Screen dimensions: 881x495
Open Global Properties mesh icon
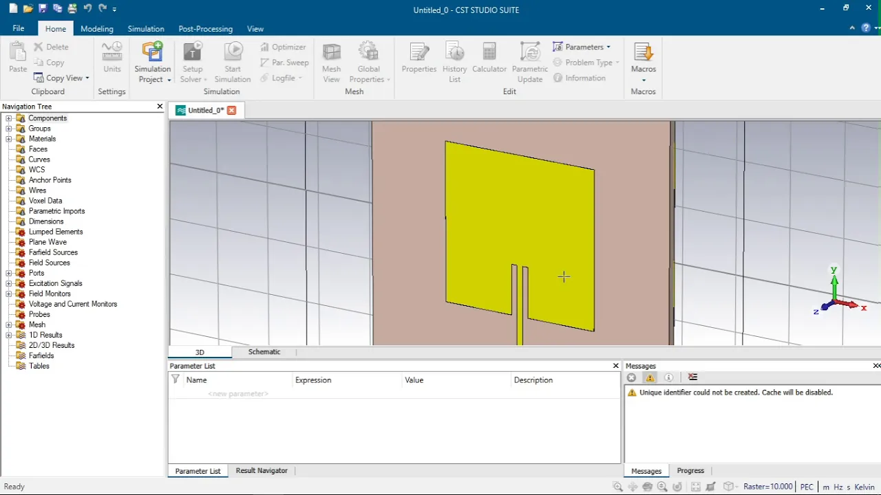(x=368, y=53)
